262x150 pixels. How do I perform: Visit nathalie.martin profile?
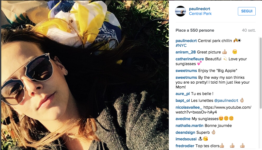coord(189,126)
